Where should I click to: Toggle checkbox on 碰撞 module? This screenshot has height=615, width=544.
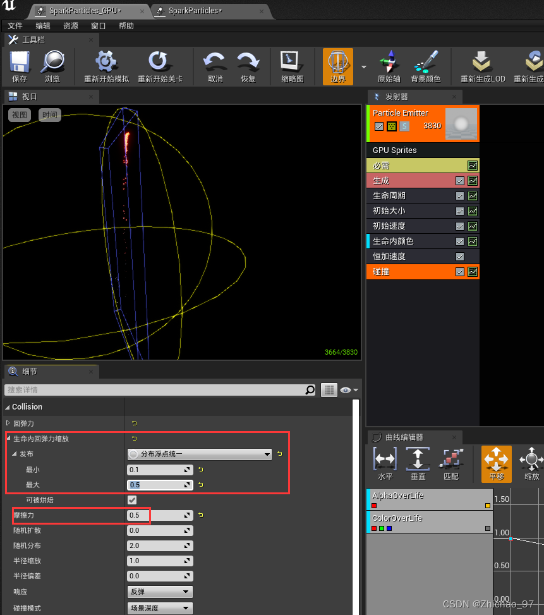[x=460, y=272]
